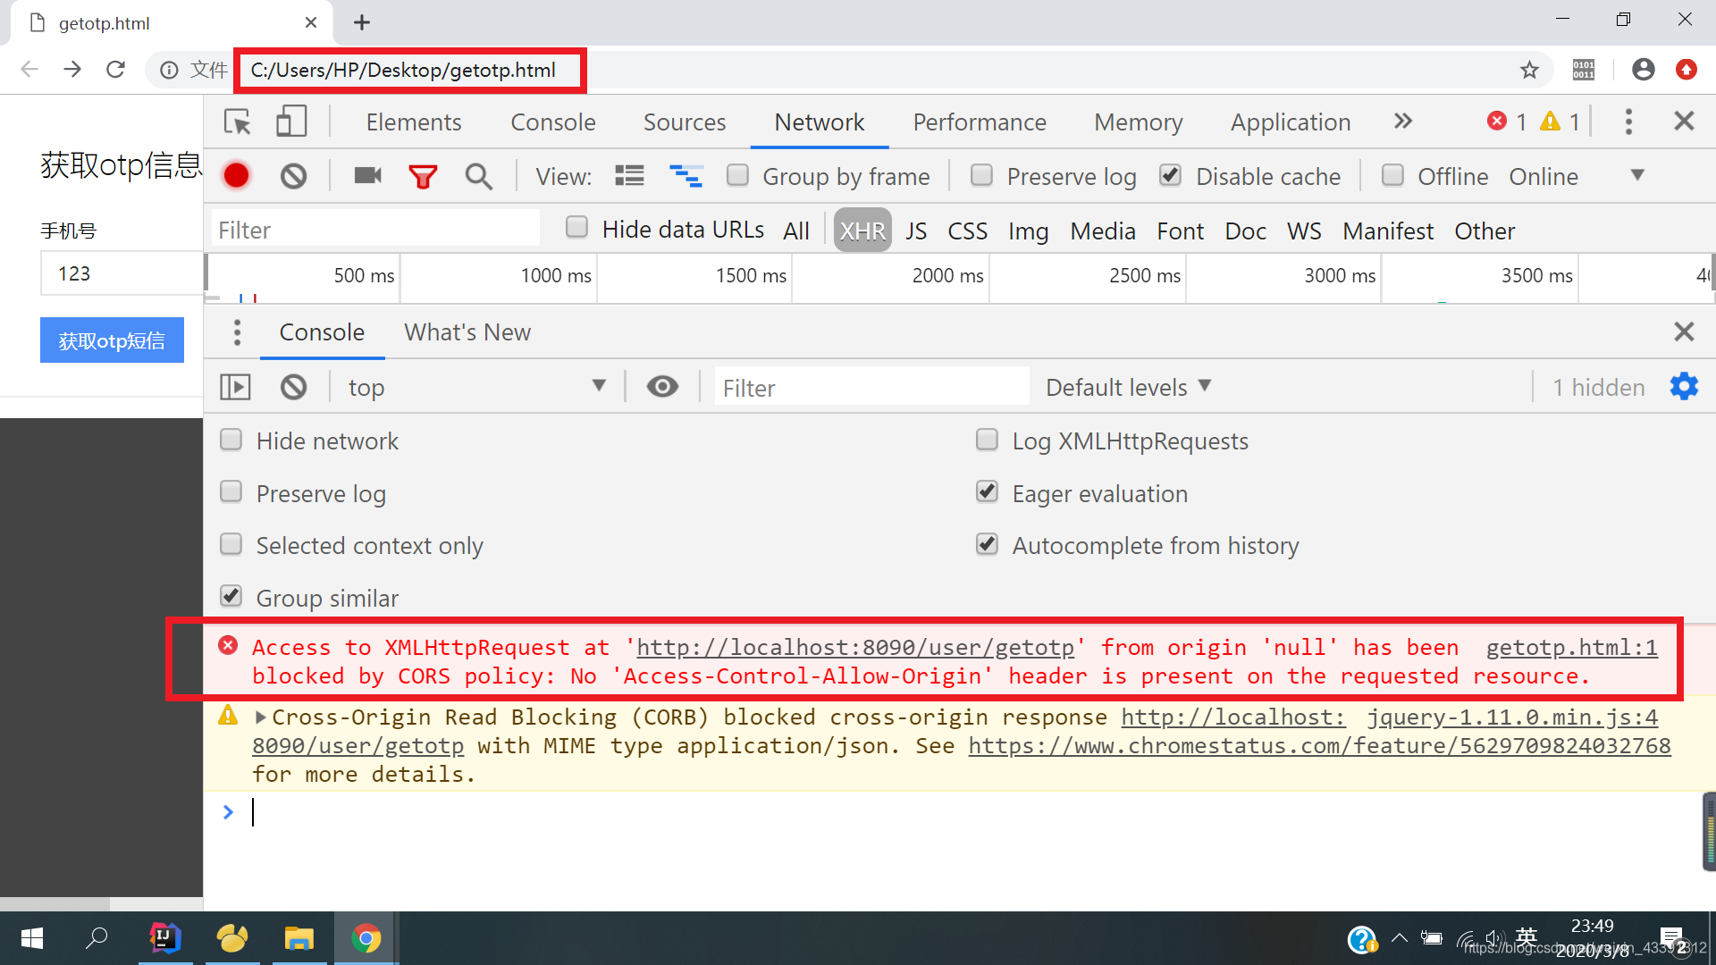Uncheck the Disable cache checkbox
Image resolution: width=1716 pixels, height=965 pixels.
click(x=1170, y=175)
